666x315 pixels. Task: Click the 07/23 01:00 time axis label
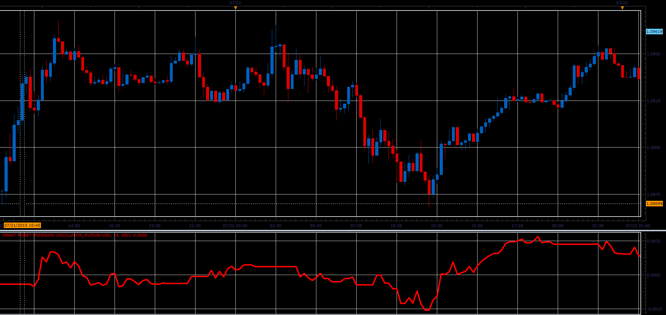tap(638, 226)
